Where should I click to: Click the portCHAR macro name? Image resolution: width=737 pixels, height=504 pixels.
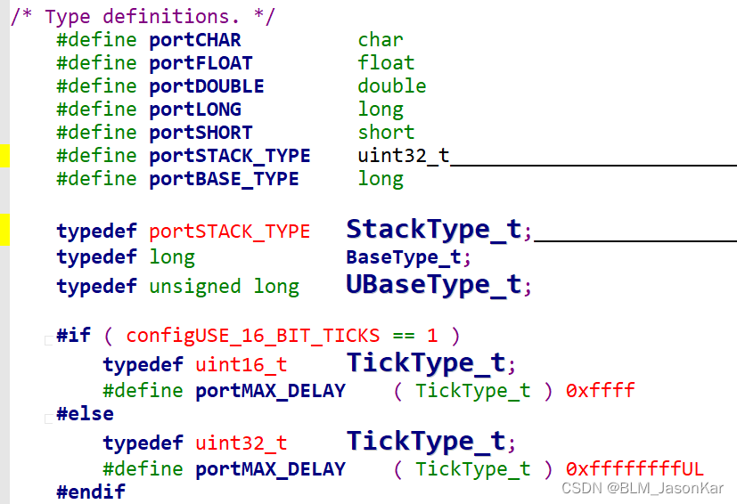pyautogui.click(x=195, y=40)
